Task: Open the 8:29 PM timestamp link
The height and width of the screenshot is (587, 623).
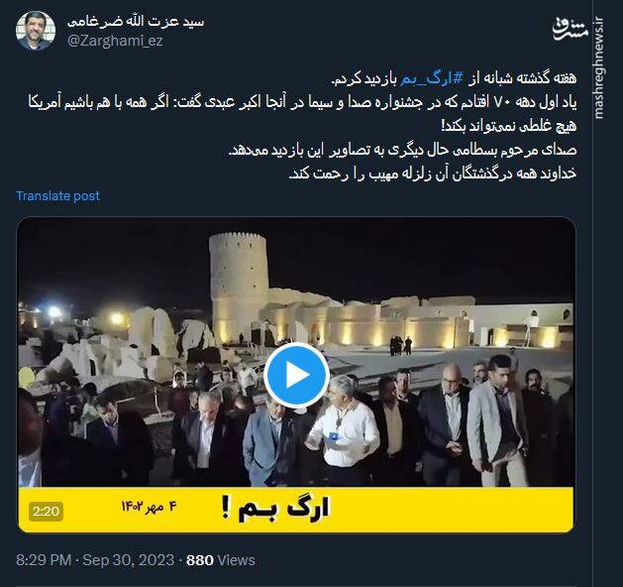Action: click(44, 560)
